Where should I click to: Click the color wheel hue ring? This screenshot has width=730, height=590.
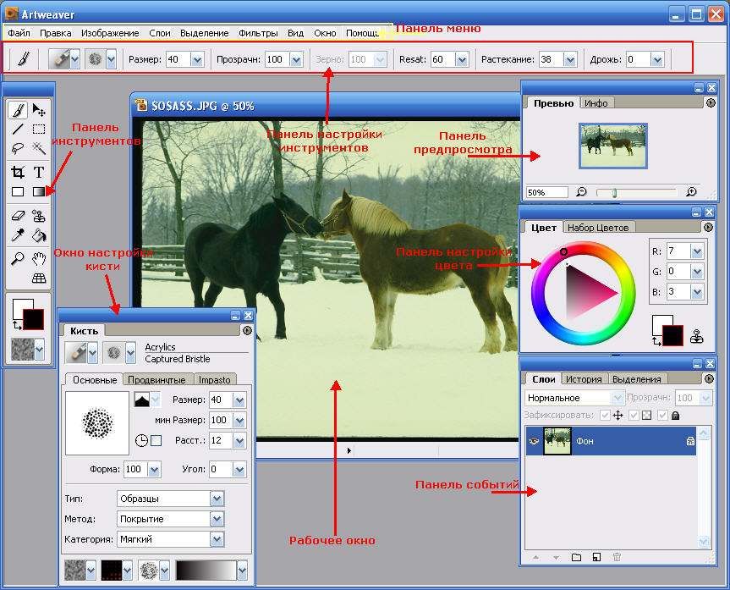(584, 293)
